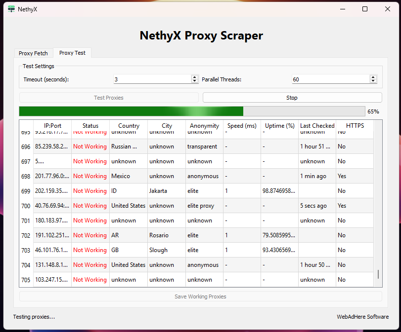The image size is (401, 332).
Task: Sort by the IP:Port column header
Action: click(x=52, y=126)
